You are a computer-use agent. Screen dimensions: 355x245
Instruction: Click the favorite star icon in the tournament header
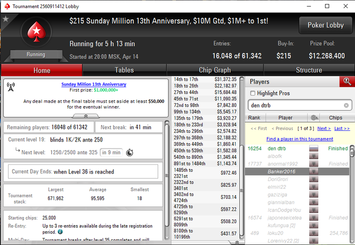tap(6, 19)
